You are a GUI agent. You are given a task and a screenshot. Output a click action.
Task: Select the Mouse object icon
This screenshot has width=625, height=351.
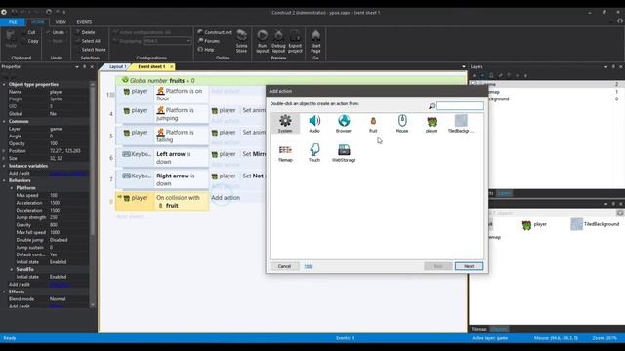click(402, 124)
